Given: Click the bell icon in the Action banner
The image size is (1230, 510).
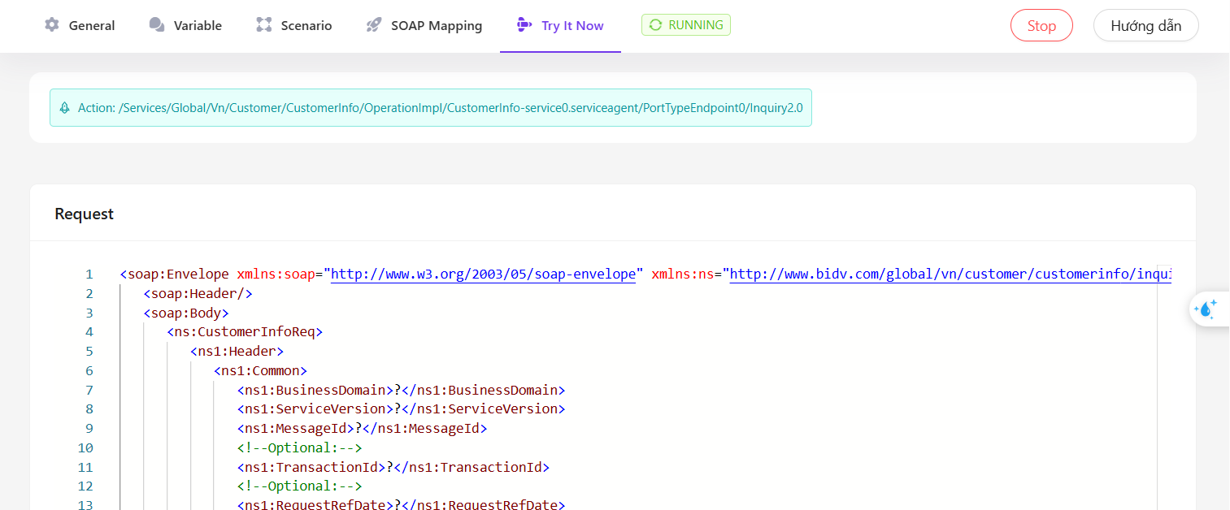Looking at the screenshot, I should [64, 107].
